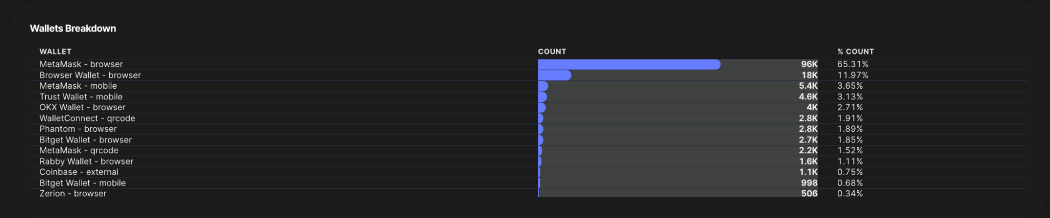Click the % COUNT column header
Image resolution: width=1050 pixels, height=218 pixels.
[x=856, y=51]
